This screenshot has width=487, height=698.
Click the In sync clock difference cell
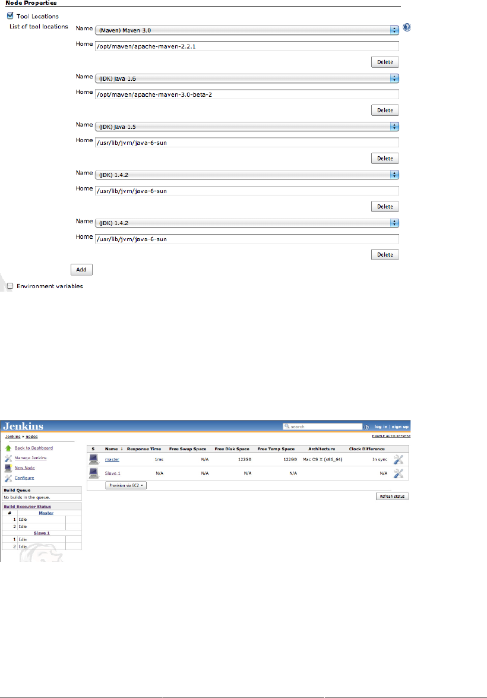pyautogui.click(x=380, y=459)
